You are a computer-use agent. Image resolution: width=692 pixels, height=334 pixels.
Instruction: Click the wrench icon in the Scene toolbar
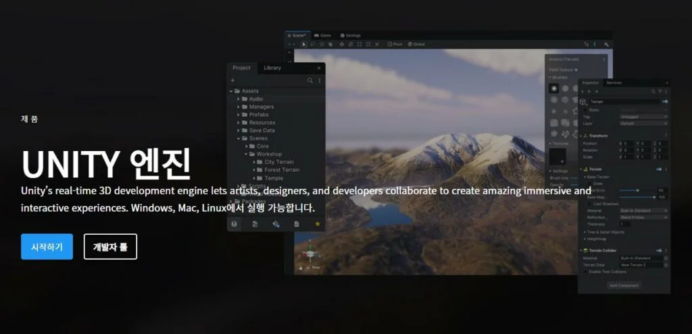click(606, 44)
